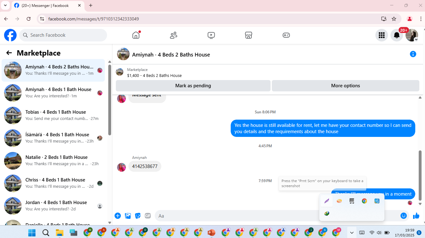Click the Mark as pending button

point(193,86)
